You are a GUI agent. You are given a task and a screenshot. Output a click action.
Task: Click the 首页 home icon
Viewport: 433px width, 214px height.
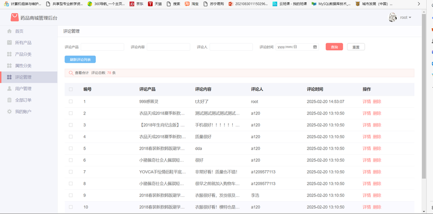click(9, 31)
